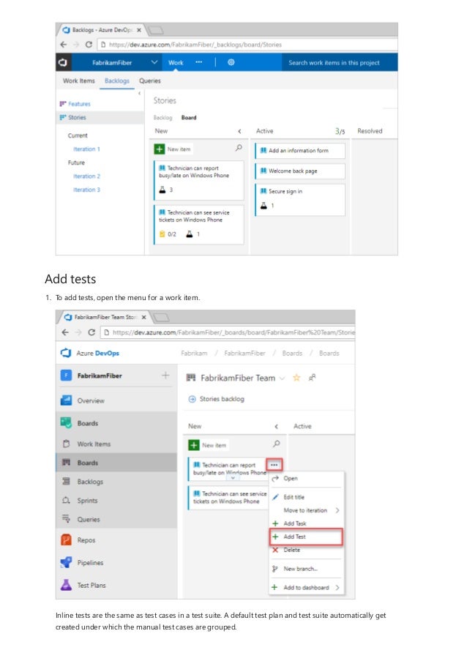Image resolution: width=467 pixels, height=661 pixels.
Task: Choose Edit title from the context menu
Action: point(307,497)
